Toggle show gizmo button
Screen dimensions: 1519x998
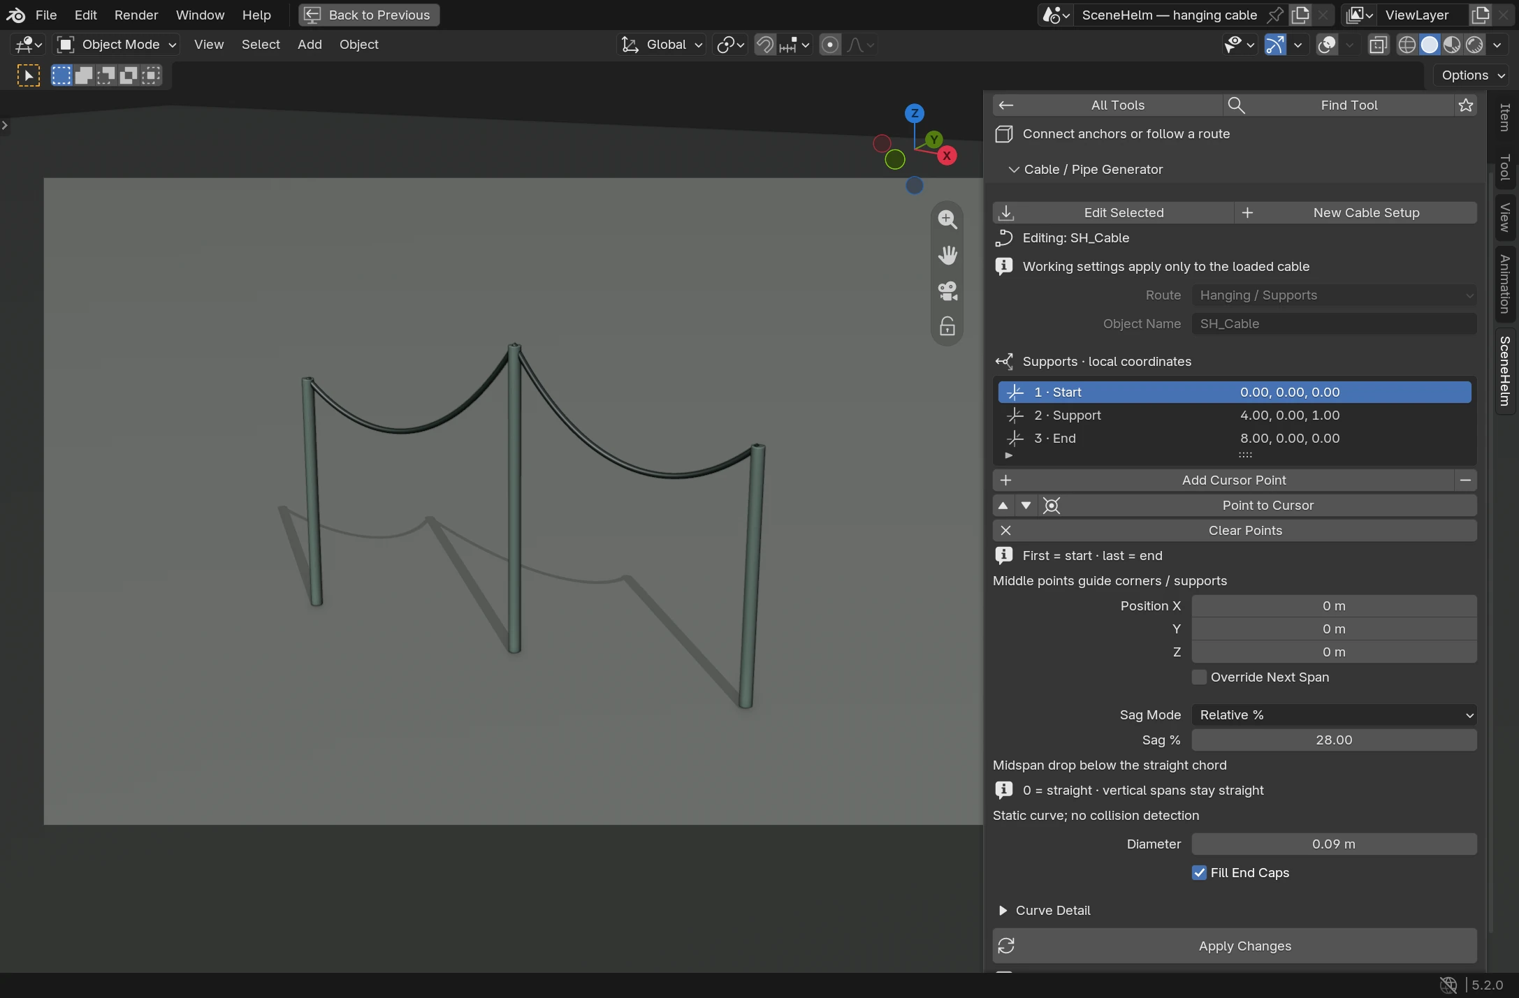[1274, 45]
